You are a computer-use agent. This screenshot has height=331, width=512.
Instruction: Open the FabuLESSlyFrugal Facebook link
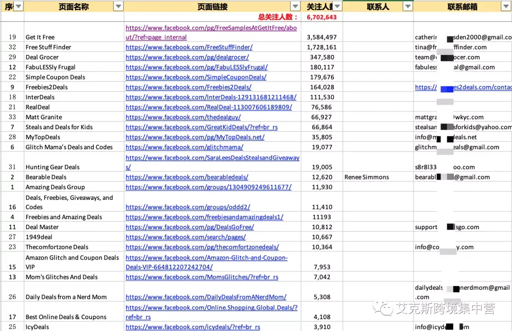197,67
